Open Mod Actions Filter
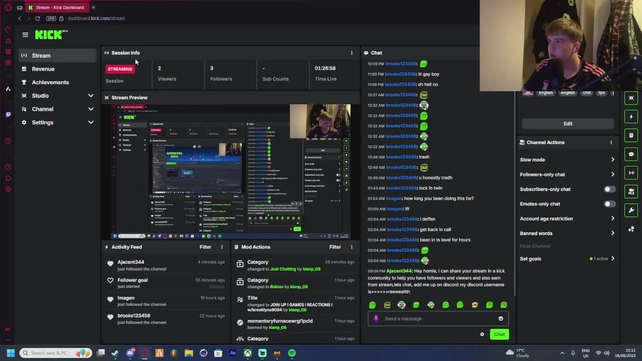The image size is (642, 361). point(335,247)
